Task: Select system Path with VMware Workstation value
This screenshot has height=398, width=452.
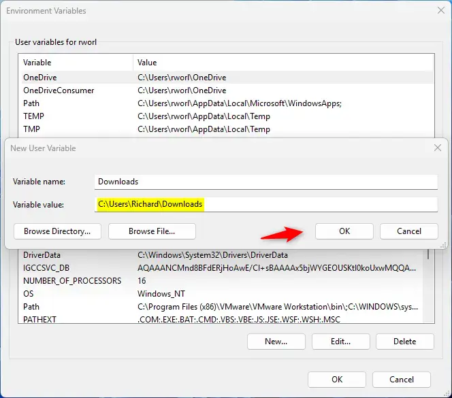Action: pos(222,307)
